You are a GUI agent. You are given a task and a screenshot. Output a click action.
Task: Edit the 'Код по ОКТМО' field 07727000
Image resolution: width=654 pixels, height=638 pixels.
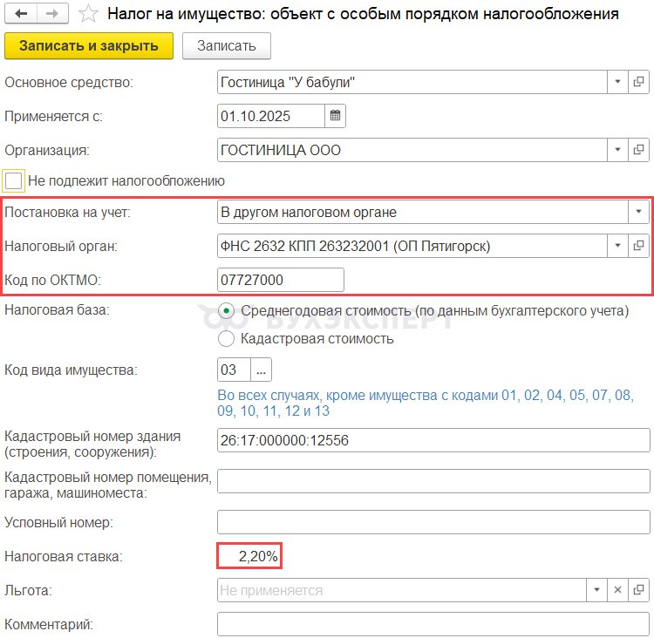click(x=281, y=280)
